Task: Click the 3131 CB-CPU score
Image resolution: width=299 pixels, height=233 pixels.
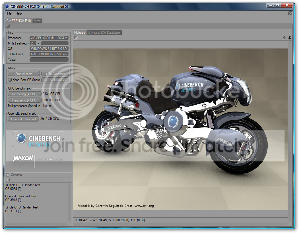Action: (x=52, y=94)
